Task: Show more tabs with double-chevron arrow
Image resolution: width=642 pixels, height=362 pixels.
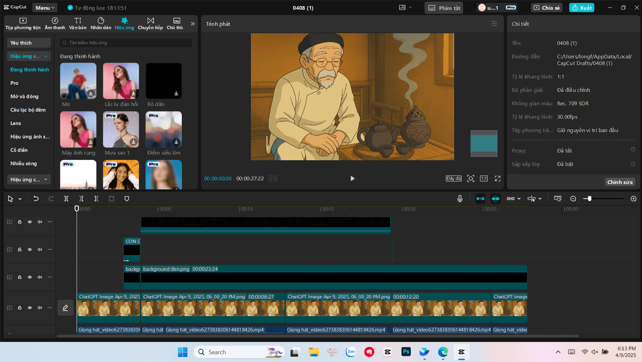Action: (x=193, y=24)
